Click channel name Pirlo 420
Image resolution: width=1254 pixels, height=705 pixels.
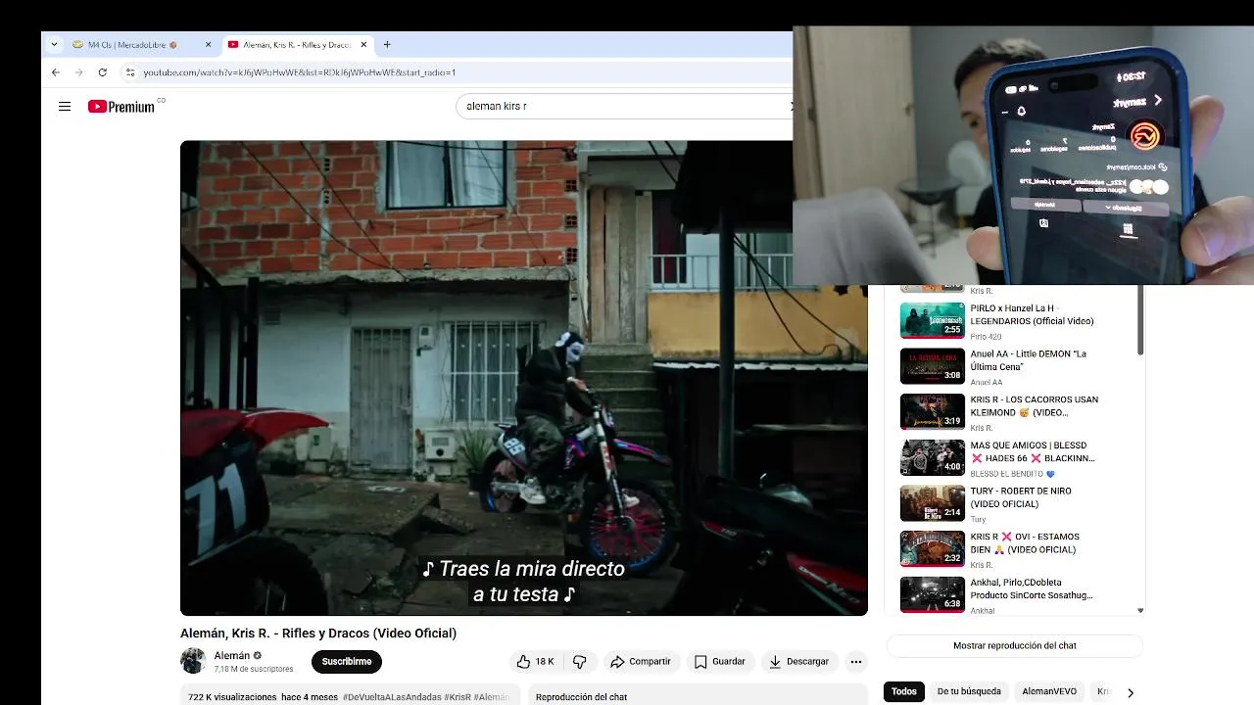click(x=986, y=337)
